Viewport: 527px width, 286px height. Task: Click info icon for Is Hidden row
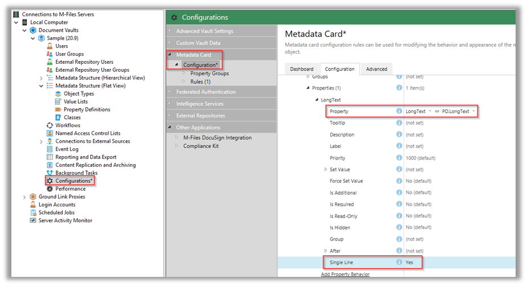click(399, 227)
